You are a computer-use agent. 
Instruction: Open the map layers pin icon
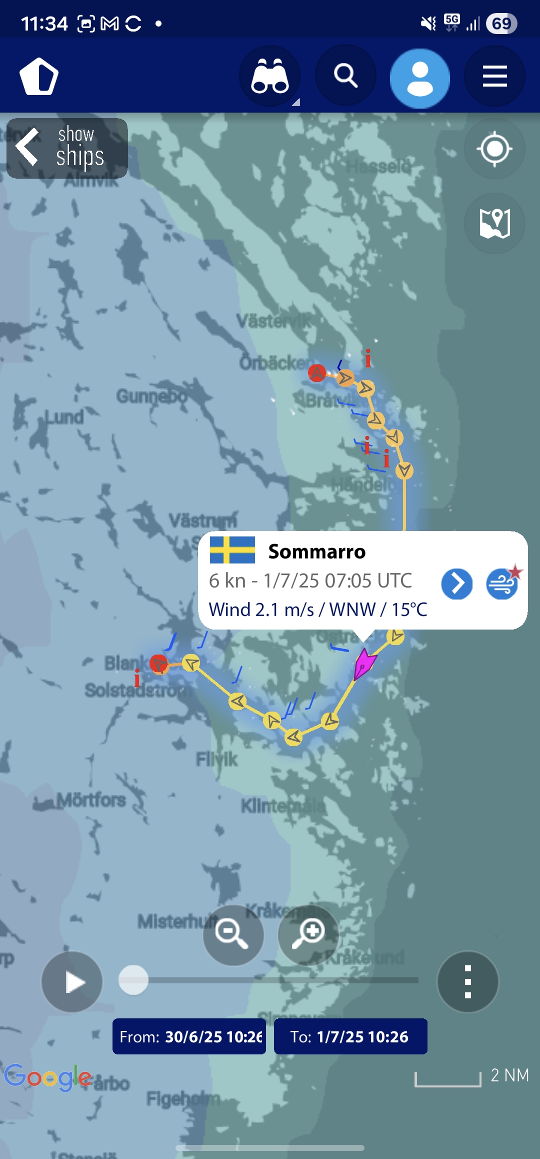494,223
